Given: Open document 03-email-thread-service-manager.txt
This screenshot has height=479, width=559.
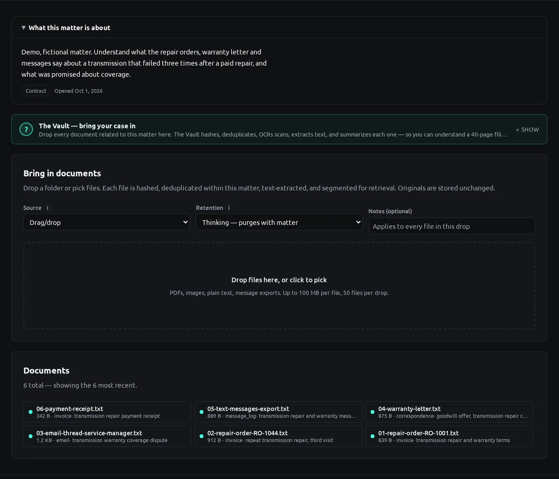Looking at the screenshot, I should click(x=107, y=436).
